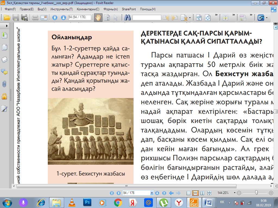Open the Attachments paperclip panel
Screen dimensions: 278x208
point(4,84)
